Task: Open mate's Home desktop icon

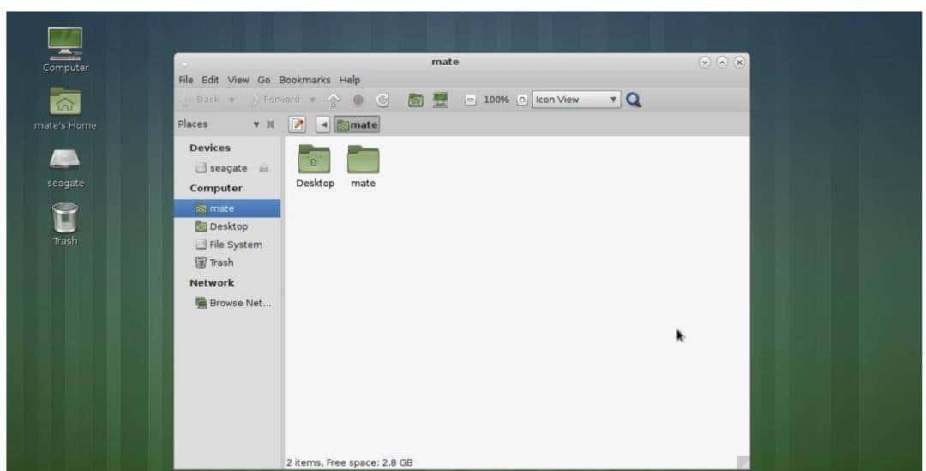Action: click(x=65, y=109)
